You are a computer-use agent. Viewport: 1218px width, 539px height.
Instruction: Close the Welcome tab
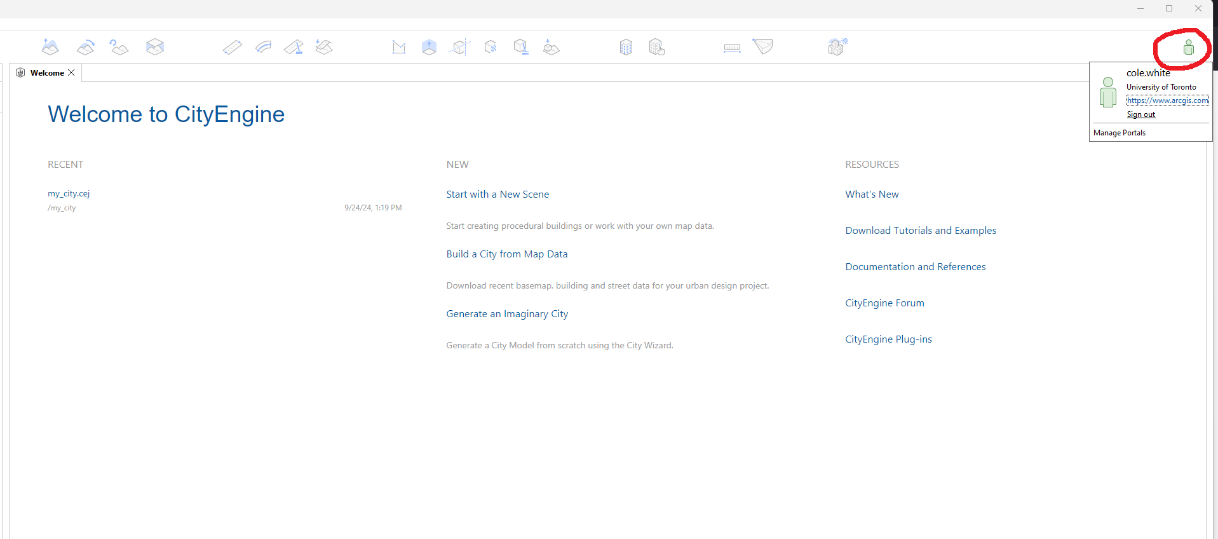coord(71,72)
